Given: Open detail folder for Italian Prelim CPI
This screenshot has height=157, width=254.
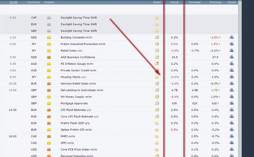Looking at the screenshot, I should (156, 129).
